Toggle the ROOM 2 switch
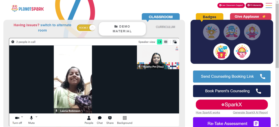The image size is (279, 127). (86, 28)
